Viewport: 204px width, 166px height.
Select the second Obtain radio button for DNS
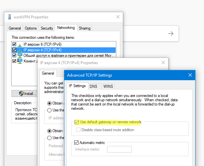(x=49, y=131)
